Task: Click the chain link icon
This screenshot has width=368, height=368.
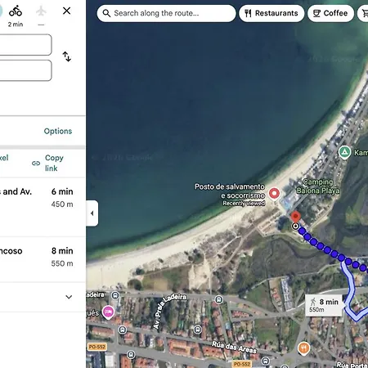Action: [36, 164]
